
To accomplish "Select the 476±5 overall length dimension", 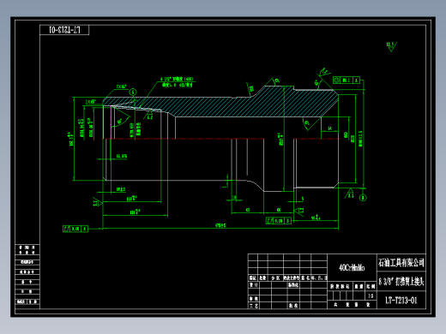I will [x=220, y=225].
